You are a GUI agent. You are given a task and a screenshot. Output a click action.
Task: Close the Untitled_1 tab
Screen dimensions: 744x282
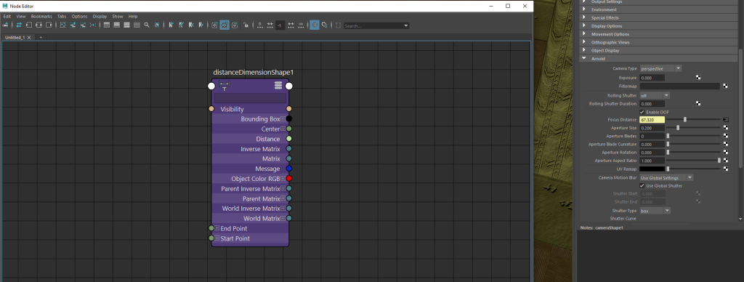coord(29,37)
